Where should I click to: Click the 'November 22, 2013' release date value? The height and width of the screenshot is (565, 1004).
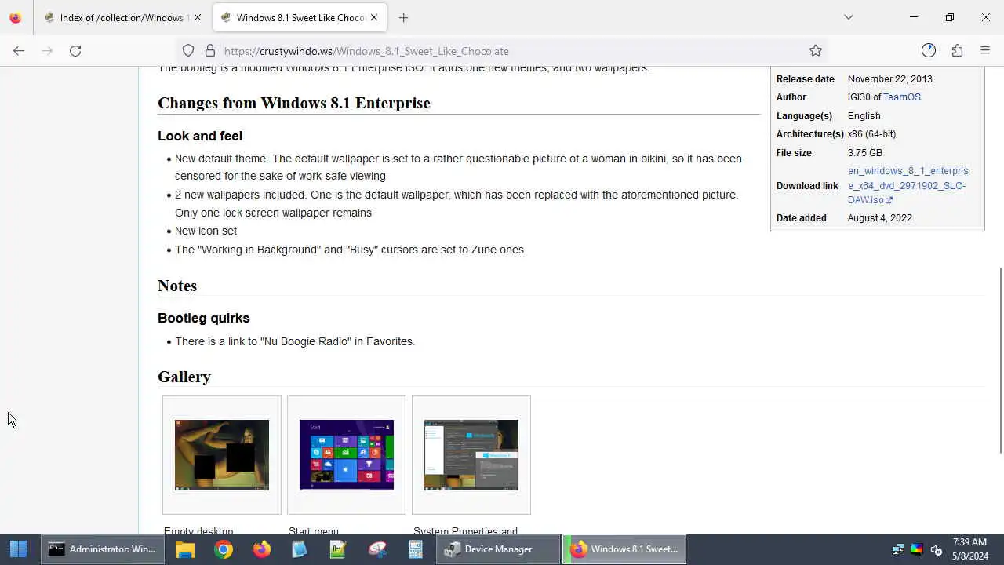click(890, 79)
